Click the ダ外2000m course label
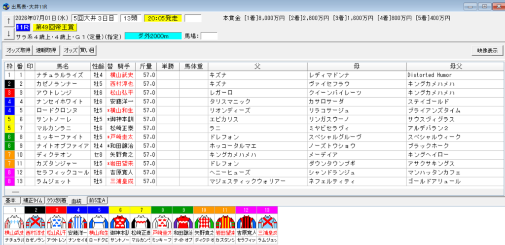505x245 pixels. (152, 36)
